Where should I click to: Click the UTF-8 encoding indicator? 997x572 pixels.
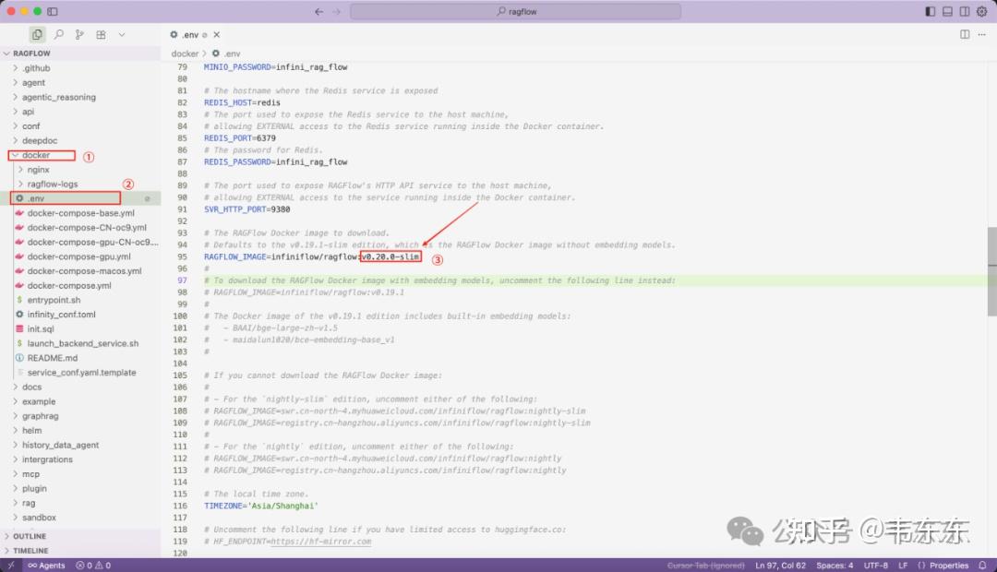875,565
